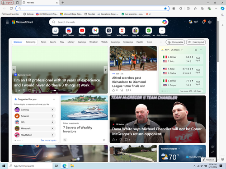226x169 pixels.
Task: Open ATP US Open card more options
Action: (201, 50)
